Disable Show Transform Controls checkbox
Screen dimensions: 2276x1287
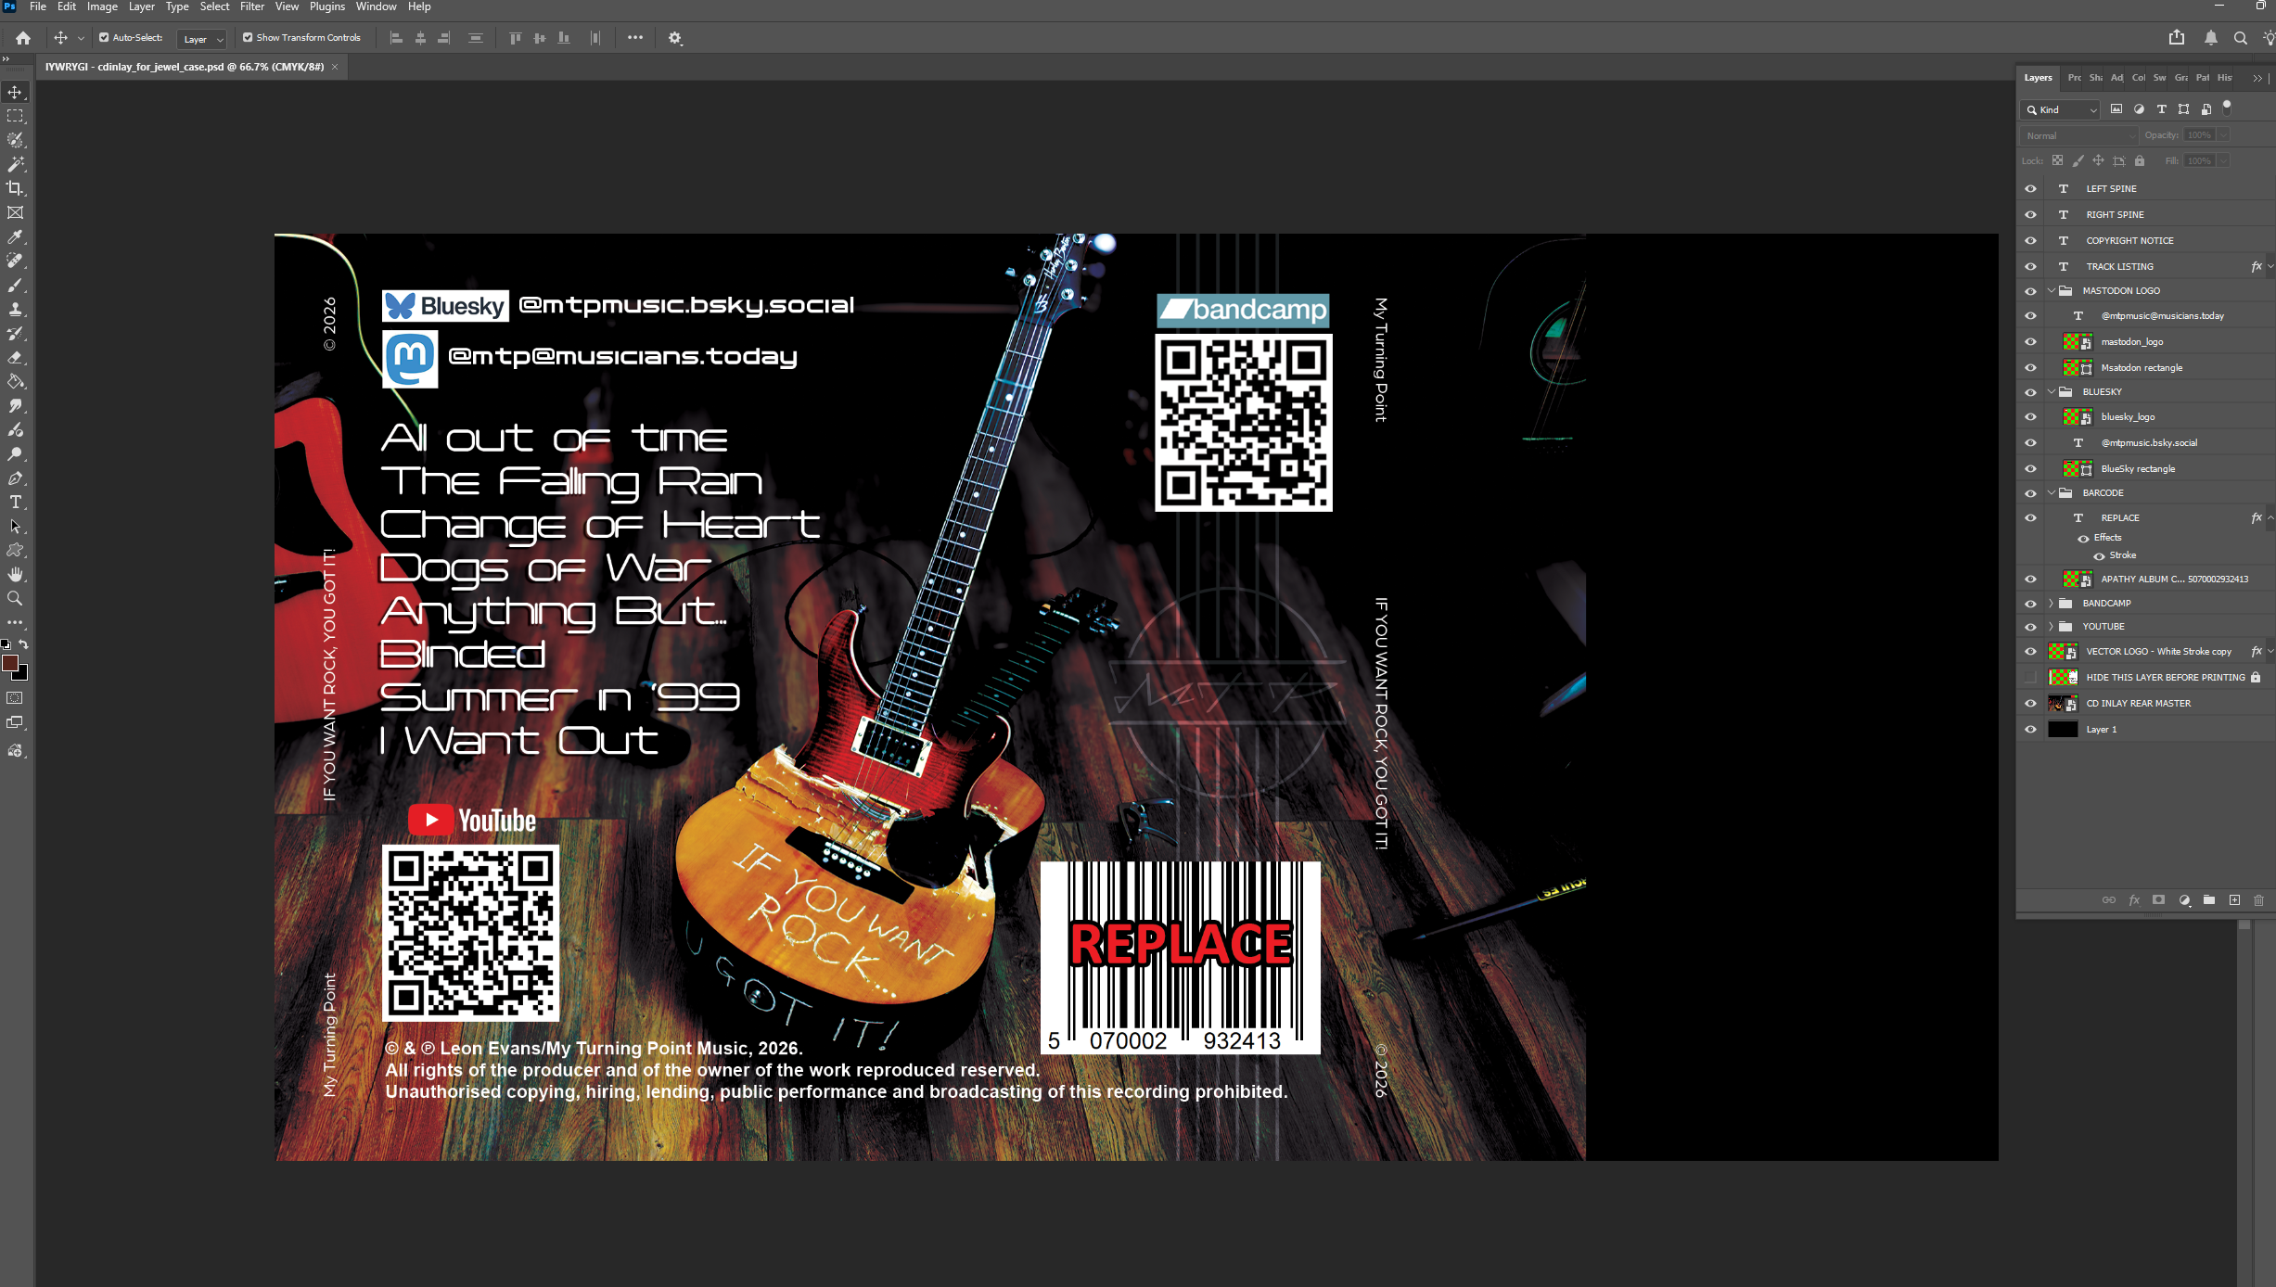248,38
